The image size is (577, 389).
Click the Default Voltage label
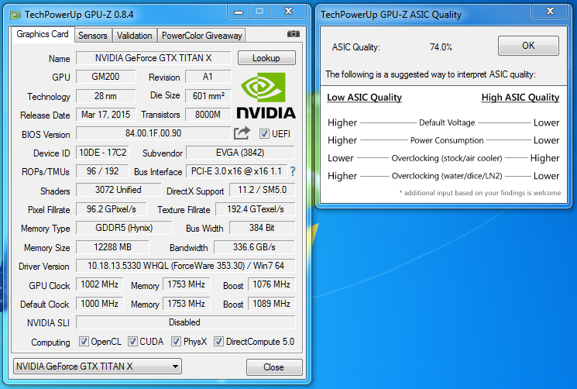pos(447,122)
